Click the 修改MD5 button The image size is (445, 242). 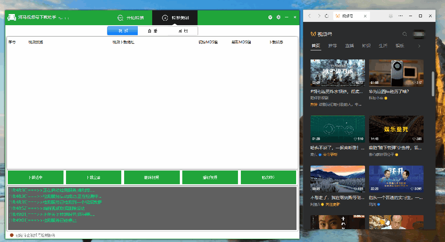click(x=268, y=178)
